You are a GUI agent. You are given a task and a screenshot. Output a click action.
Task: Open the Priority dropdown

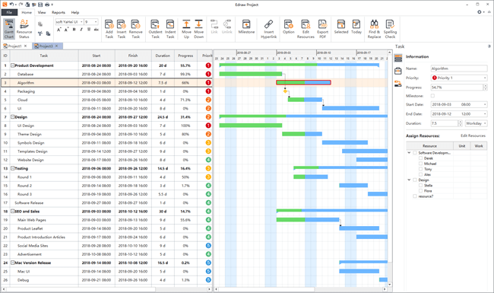[485, 78]
